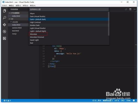This screenshot has width=138, height=103.
Task: Maximize the Visual Studio Code window
Action: tap(128, 2)
